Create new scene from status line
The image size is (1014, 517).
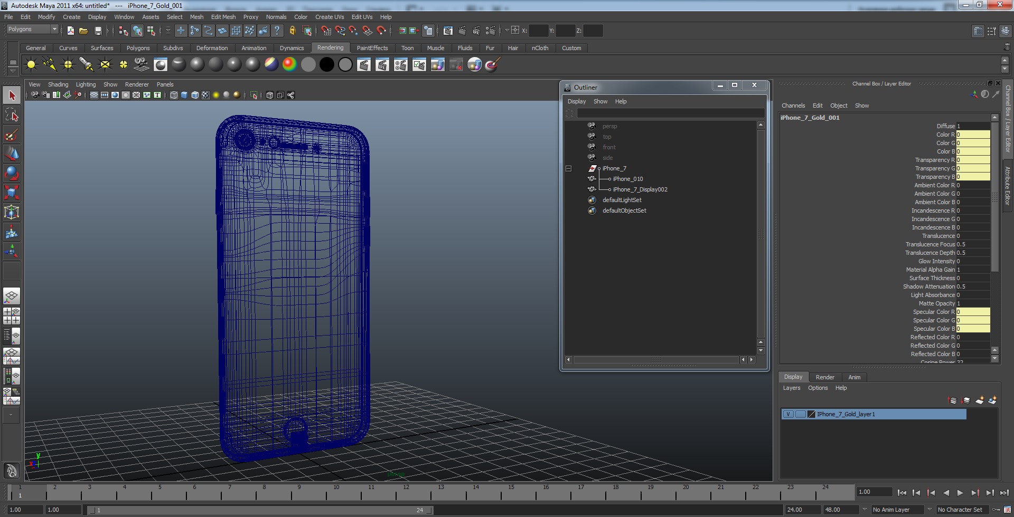tap(70, 31)
